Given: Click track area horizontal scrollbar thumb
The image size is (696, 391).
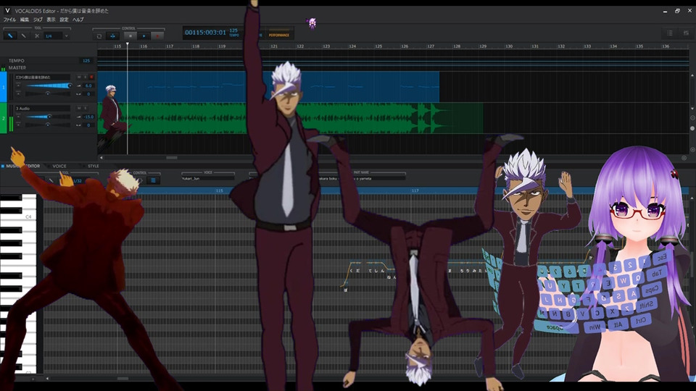Looking at the screenshot, I should 172,157.
